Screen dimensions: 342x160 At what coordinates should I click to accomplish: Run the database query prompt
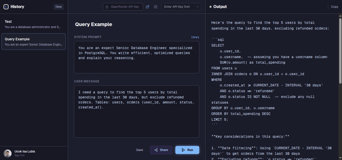[187, 150]
